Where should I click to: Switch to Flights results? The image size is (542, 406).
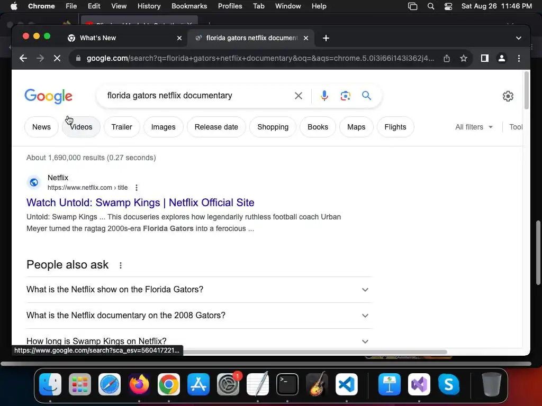395,127
